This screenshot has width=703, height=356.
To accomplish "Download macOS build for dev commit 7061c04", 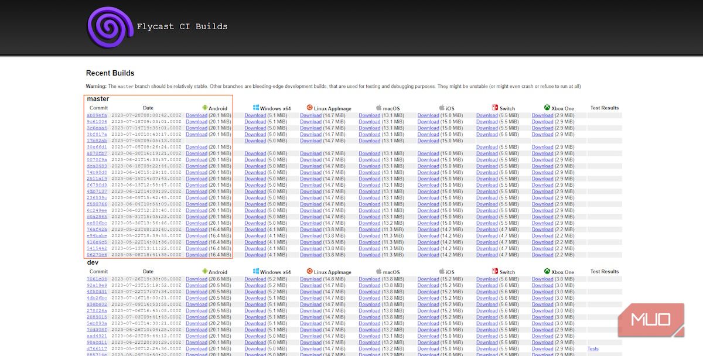I will [x=370, y=279].
